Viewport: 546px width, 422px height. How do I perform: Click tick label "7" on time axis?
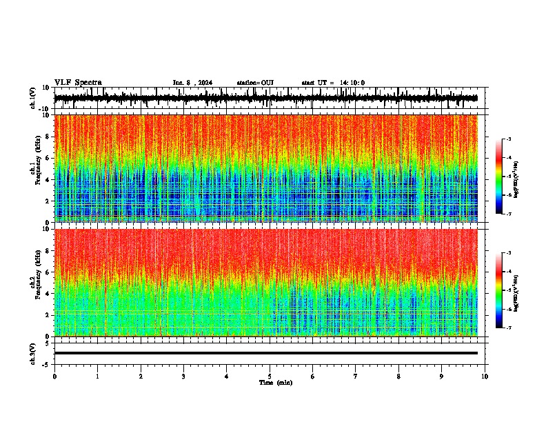356,376
